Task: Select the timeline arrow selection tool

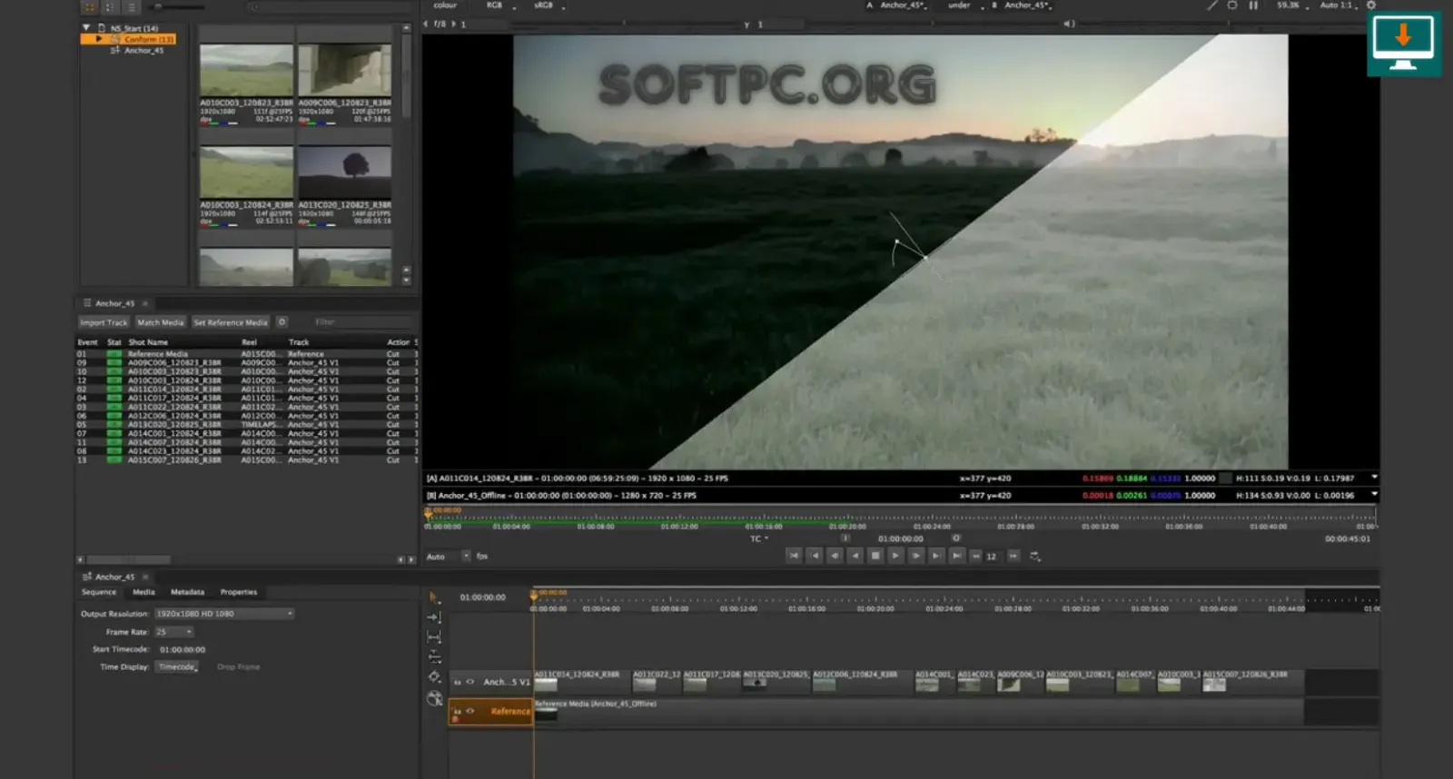Action: pos(434,597)
